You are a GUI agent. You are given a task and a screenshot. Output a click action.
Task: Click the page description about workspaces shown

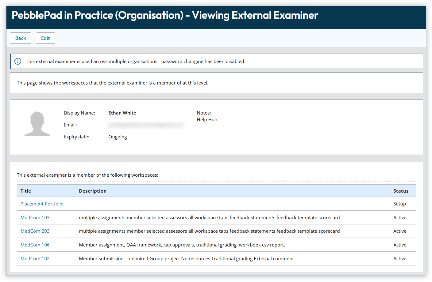(113, 83)
